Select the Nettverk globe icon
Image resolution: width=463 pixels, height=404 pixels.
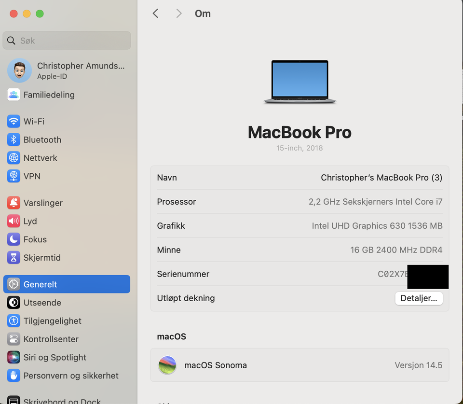click(x=14, y=158)
